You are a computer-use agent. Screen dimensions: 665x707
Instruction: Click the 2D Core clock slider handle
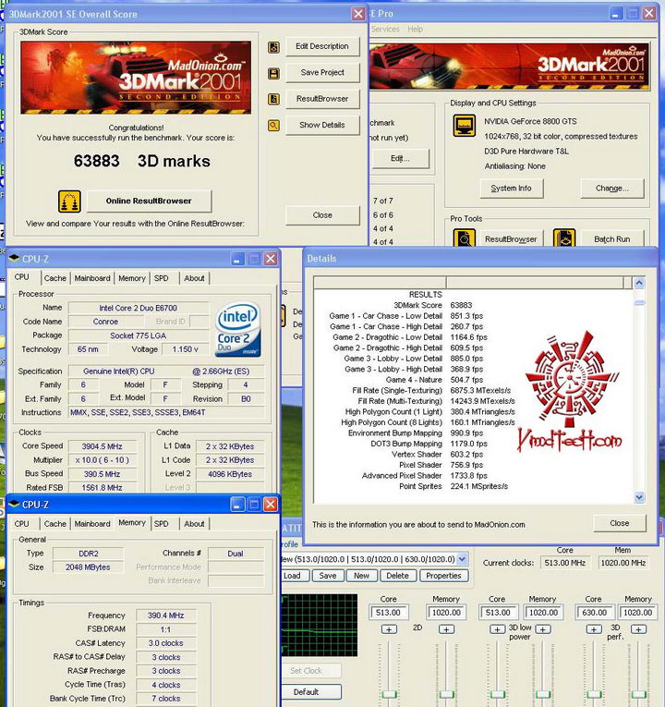[x=389, y=695]
